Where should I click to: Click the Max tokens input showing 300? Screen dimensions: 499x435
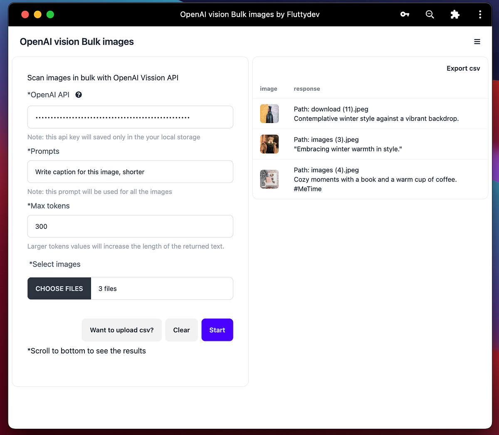click(130, 226)
